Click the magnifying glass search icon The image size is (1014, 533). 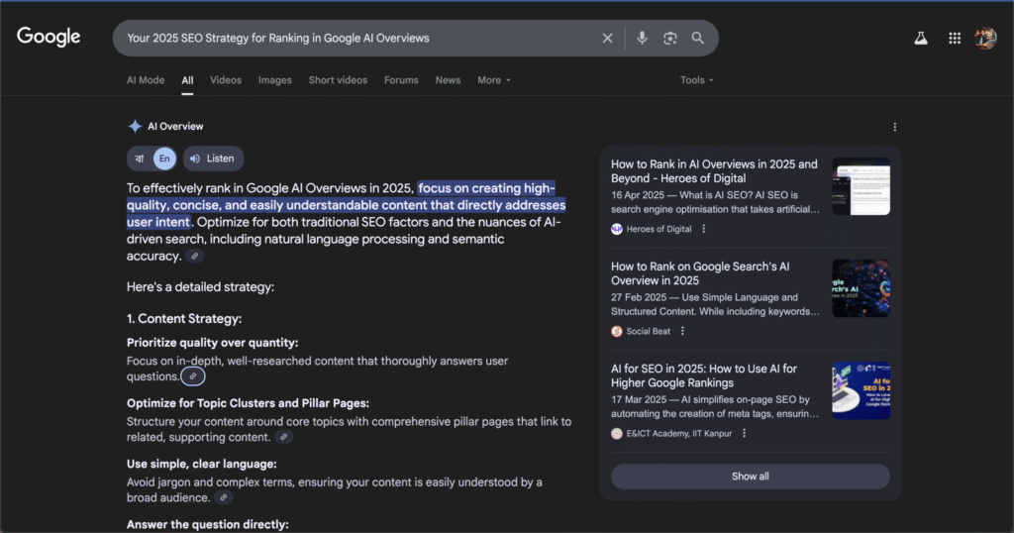pyautogui.click(x=698, y=39)
